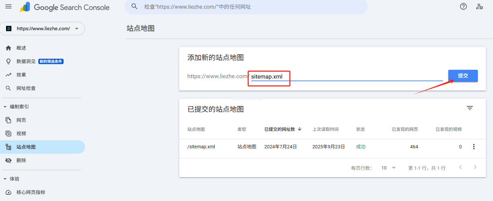The width and height of the screenshot is (493, 201).
Task: Click the magnifier icon beside 网址检查
Action: pos(8,88)
